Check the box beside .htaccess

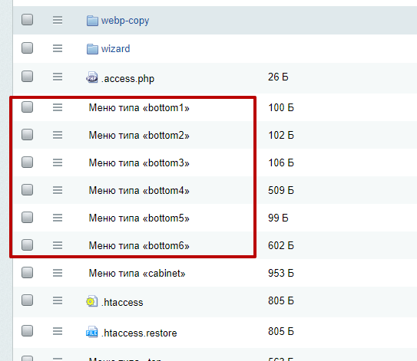[27, 300]
